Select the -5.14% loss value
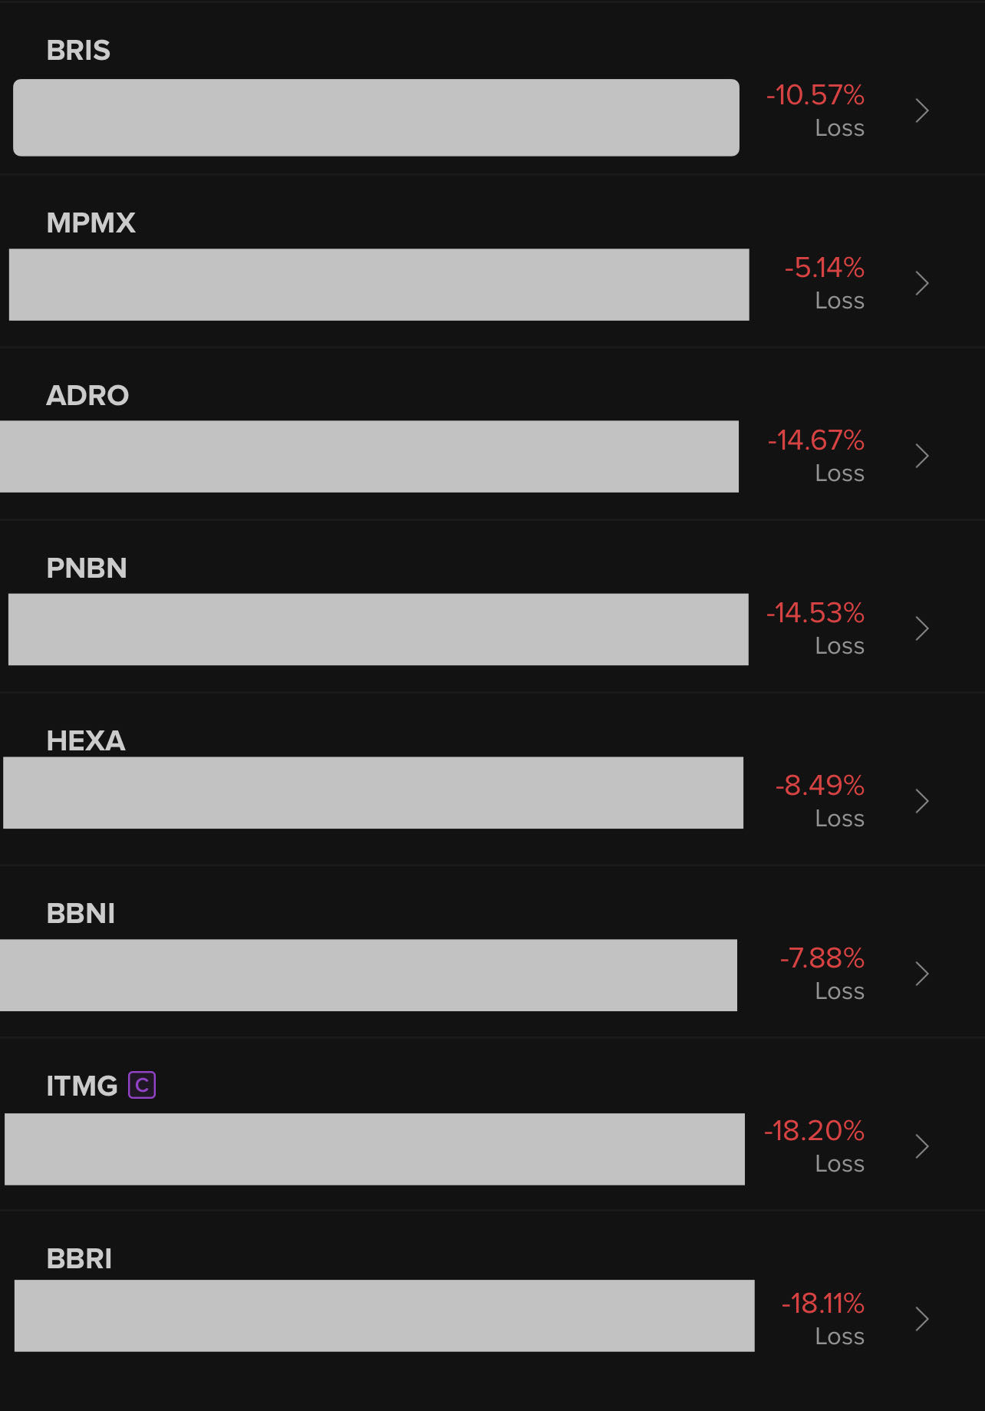The height and width of the screenshot is (1411, 985). tap(824, 268)
